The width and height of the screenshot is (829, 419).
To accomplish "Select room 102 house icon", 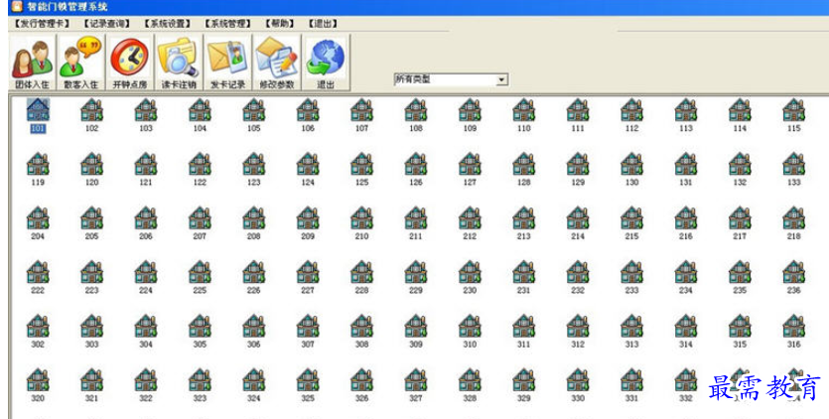I will [x=92, y=110].
